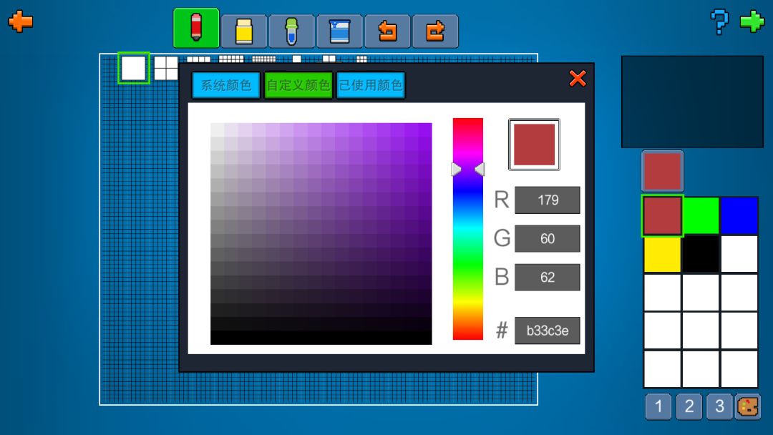The image size is (773, 435).
Task: Select the highlighted red palette swatch
Action: pos(663,216)
